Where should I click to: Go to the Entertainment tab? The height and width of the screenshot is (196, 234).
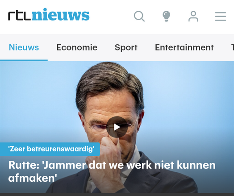point(184,47)
